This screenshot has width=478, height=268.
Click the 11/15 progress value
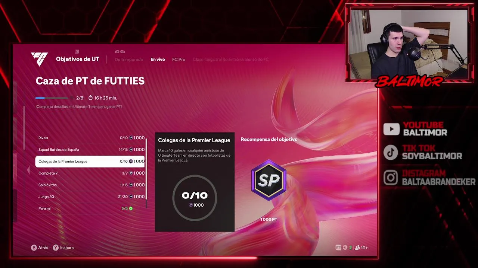click(x=124, y=185)
